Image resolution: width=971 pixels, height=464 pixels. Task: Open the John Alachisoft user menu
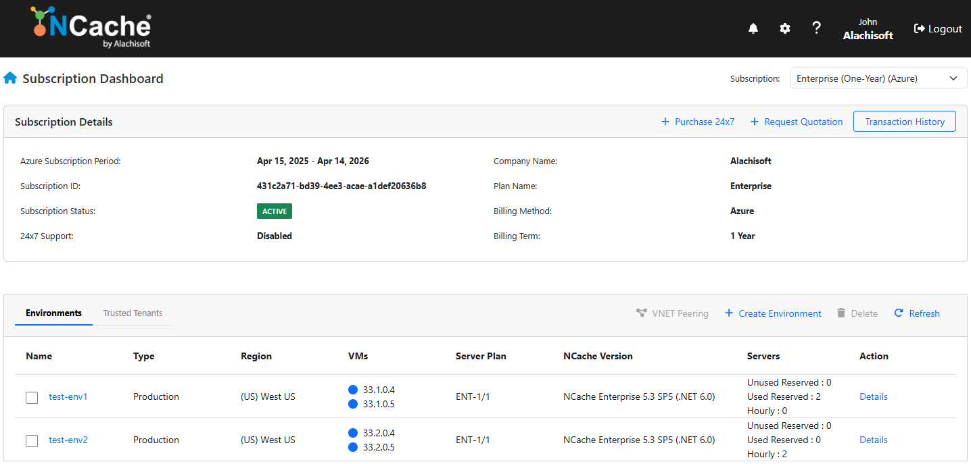pos(868,29)
